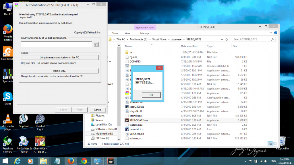Select Multimedia (E:) in navigation pane
The image size is (294, 165).
(x=104, y=134)
